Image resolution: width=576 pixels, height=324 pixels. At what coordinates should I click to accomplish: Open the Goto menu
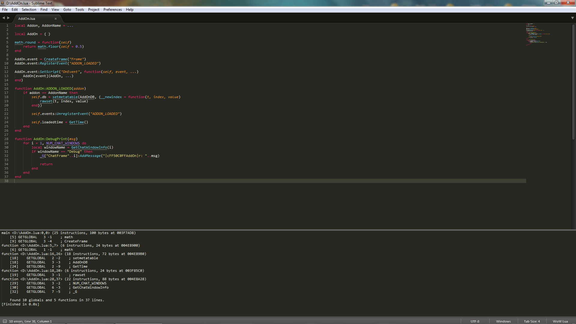click(67, 10)
